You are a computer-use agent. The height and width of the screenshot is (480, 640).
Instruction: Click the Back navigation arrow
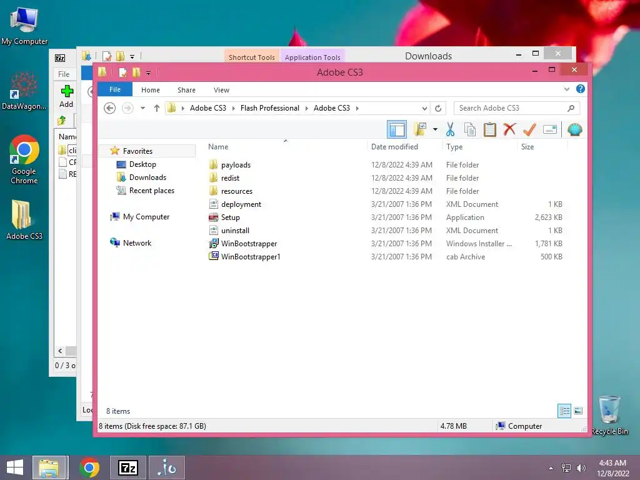coord(110,108)
